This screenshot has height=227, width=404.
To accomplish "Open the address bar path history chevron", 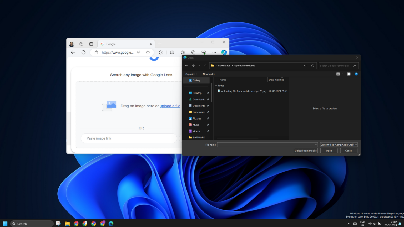I will (305, 66).
